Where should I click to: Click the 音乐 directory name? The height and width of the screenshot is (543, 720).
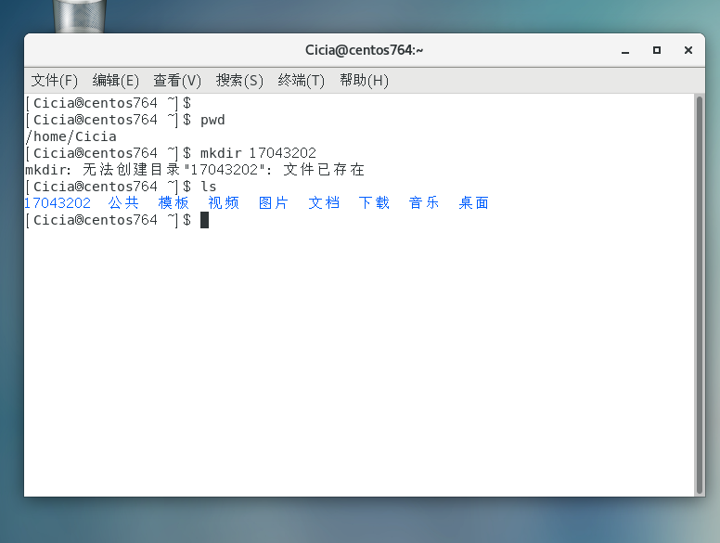click(x=424, y=203)
